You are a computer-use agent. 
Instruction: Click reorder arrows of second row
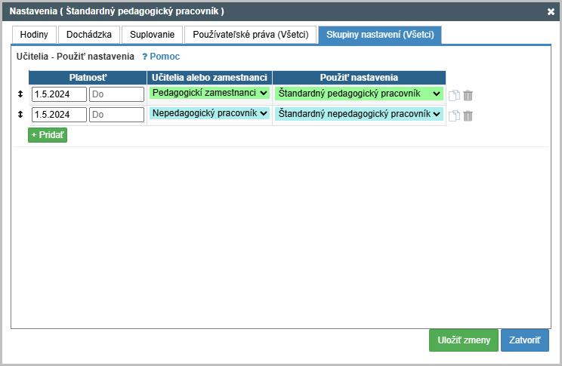(20, 115)
